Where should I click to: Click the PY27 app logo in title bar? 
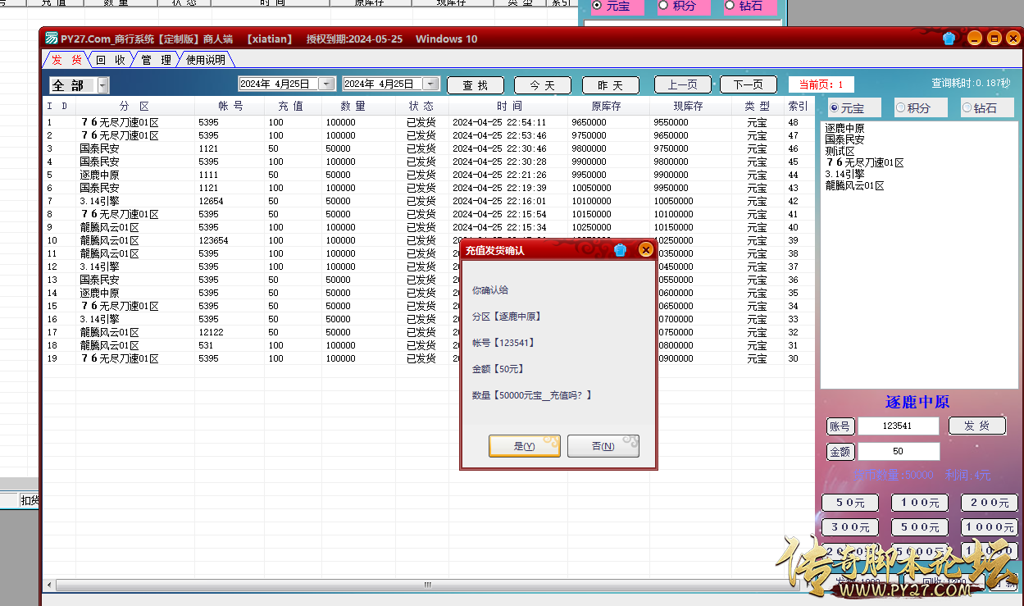coord(51,39)
